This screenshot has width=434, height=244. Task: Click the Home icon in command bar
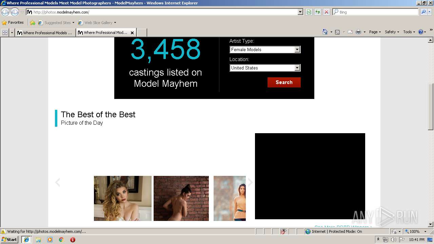pos(325,32)
